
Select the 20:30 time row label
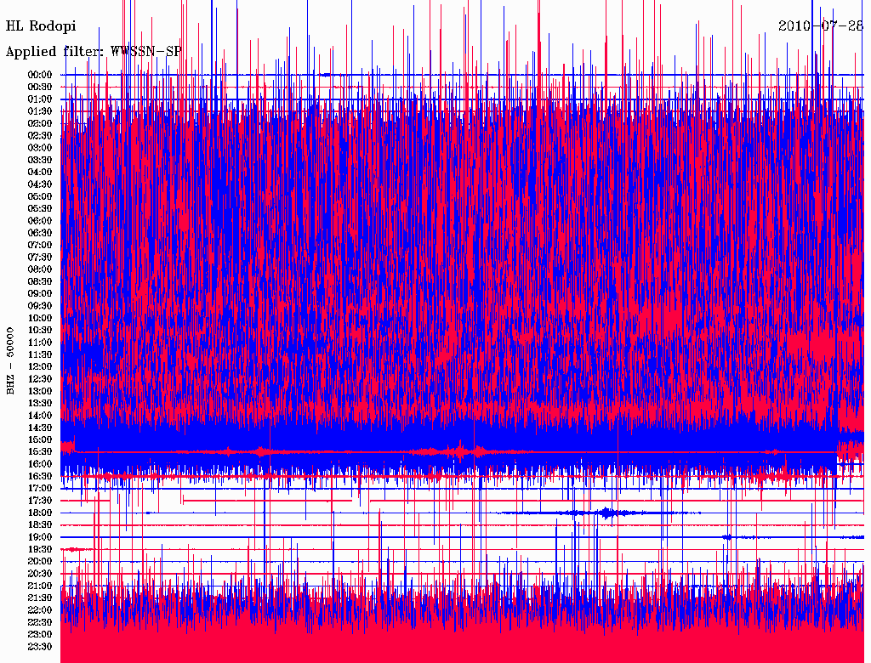pyautogui.click(x=40, y=574)
